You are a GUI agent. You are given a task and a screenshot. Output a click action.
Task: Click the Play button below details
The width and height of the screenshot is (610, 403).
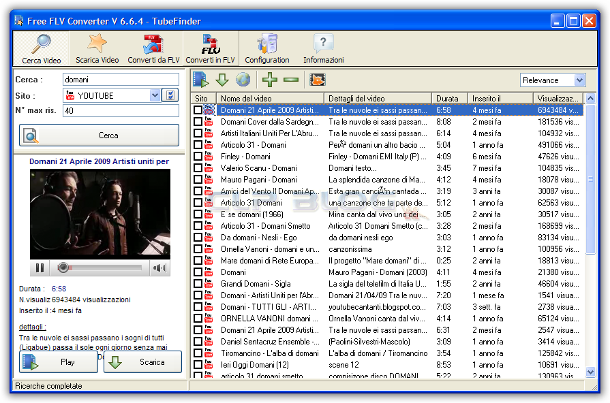click(59, 361)
